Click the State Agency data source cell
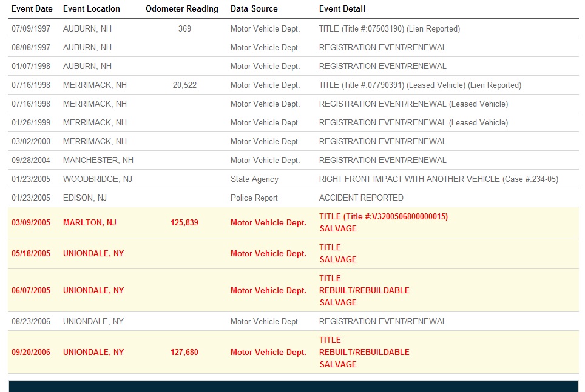 click(254, 179)
